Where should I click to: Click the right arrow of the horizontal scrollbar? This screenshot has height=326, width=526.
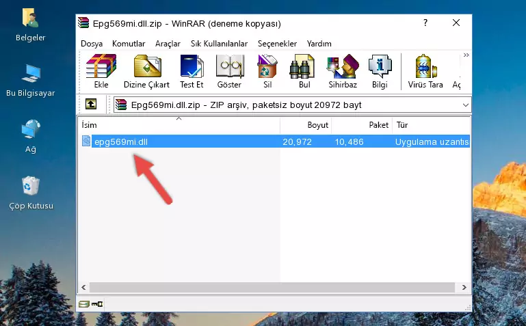[x=464, y=288]
